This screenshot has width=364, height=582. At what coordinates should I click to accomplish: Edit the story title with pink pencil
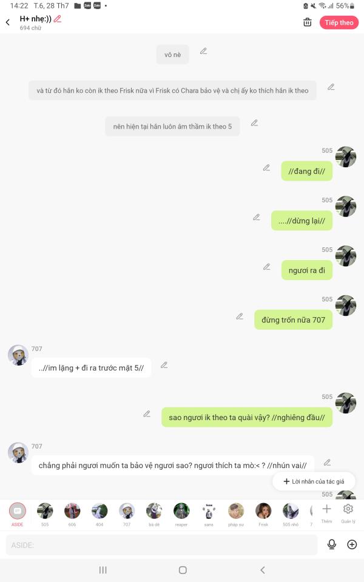(58, 19)
